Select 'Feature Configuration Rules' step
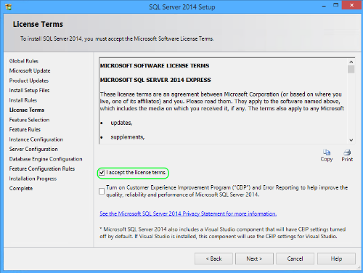This screenshot has width=363, height=273. click(42, 168)
